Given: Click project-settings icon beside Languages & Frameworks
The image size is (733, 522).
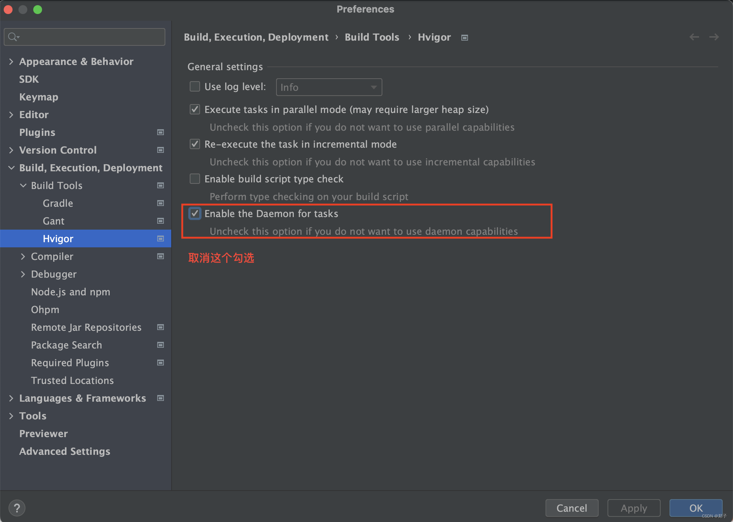Looking at the screenshot, I should (x=161, y=398).
